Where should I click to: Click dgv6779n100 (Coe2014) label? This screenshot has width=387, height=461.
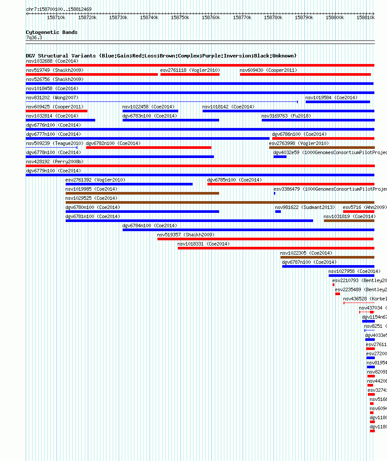click(x=53, y=171)
